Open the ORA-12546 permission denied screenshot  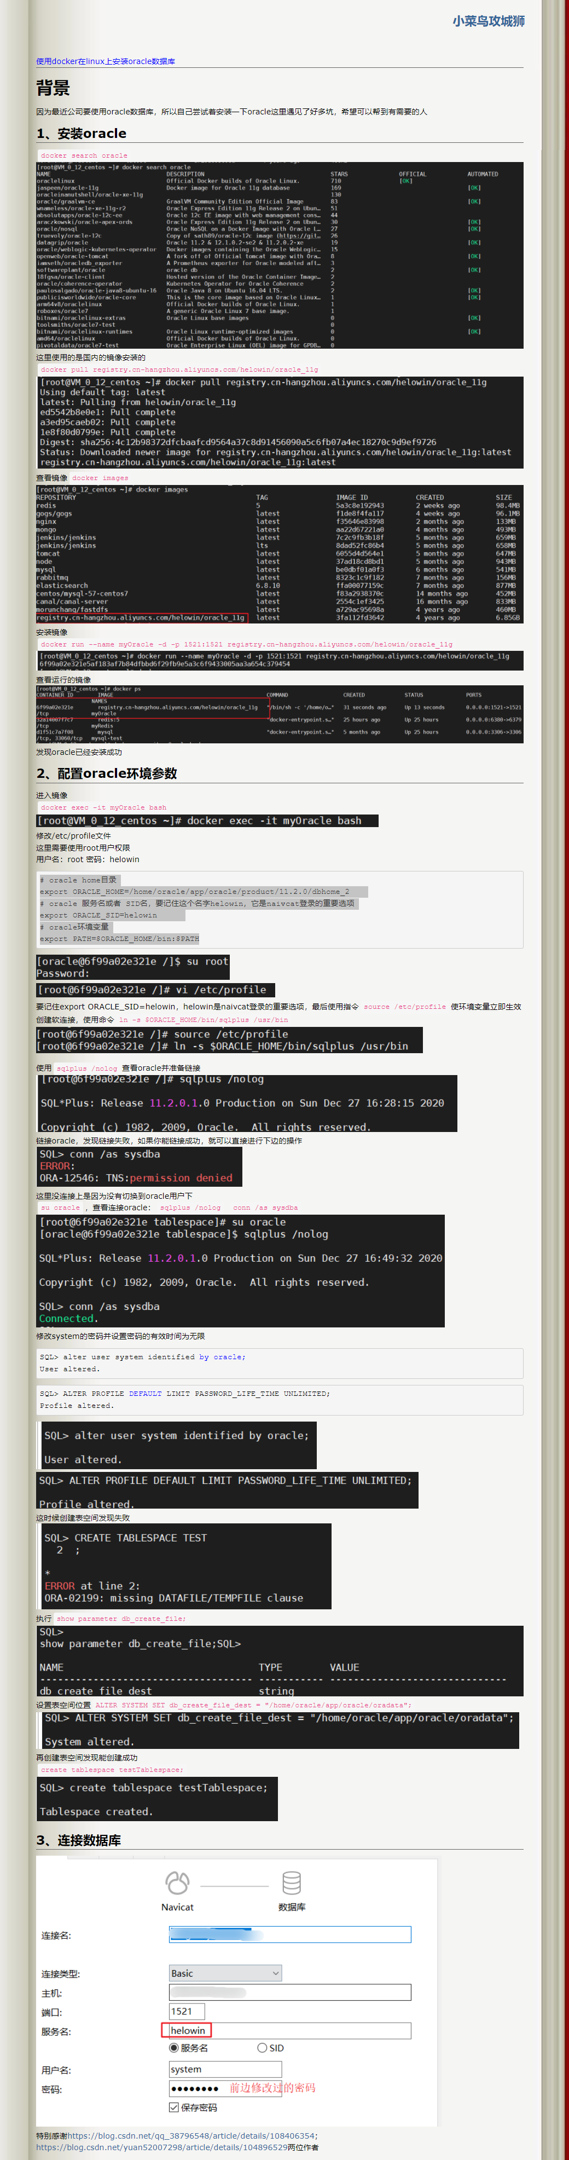(139, 1166)
